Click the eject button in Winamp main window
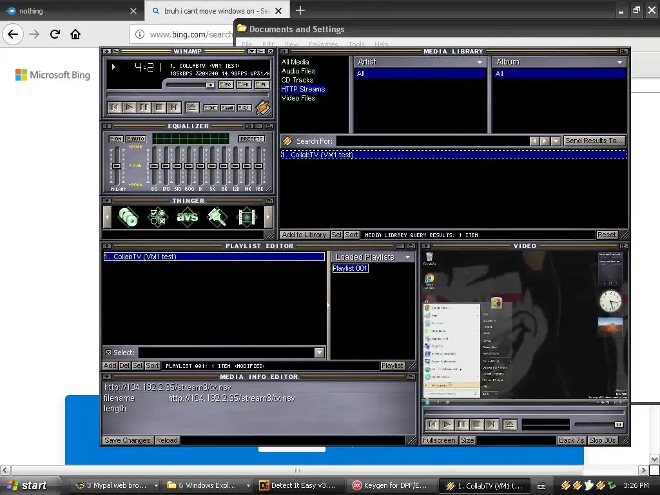This screenshot has width=660, height=495. click(192, 108)
